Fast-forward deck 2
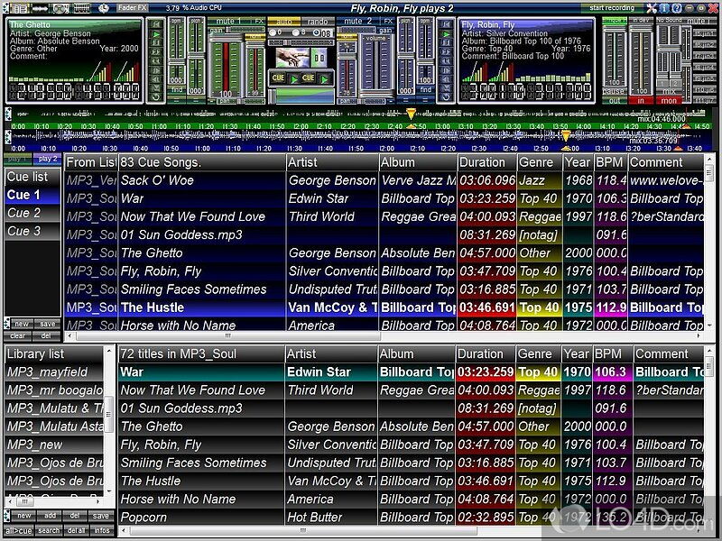 pyautogui.click(x=446, y=51)
